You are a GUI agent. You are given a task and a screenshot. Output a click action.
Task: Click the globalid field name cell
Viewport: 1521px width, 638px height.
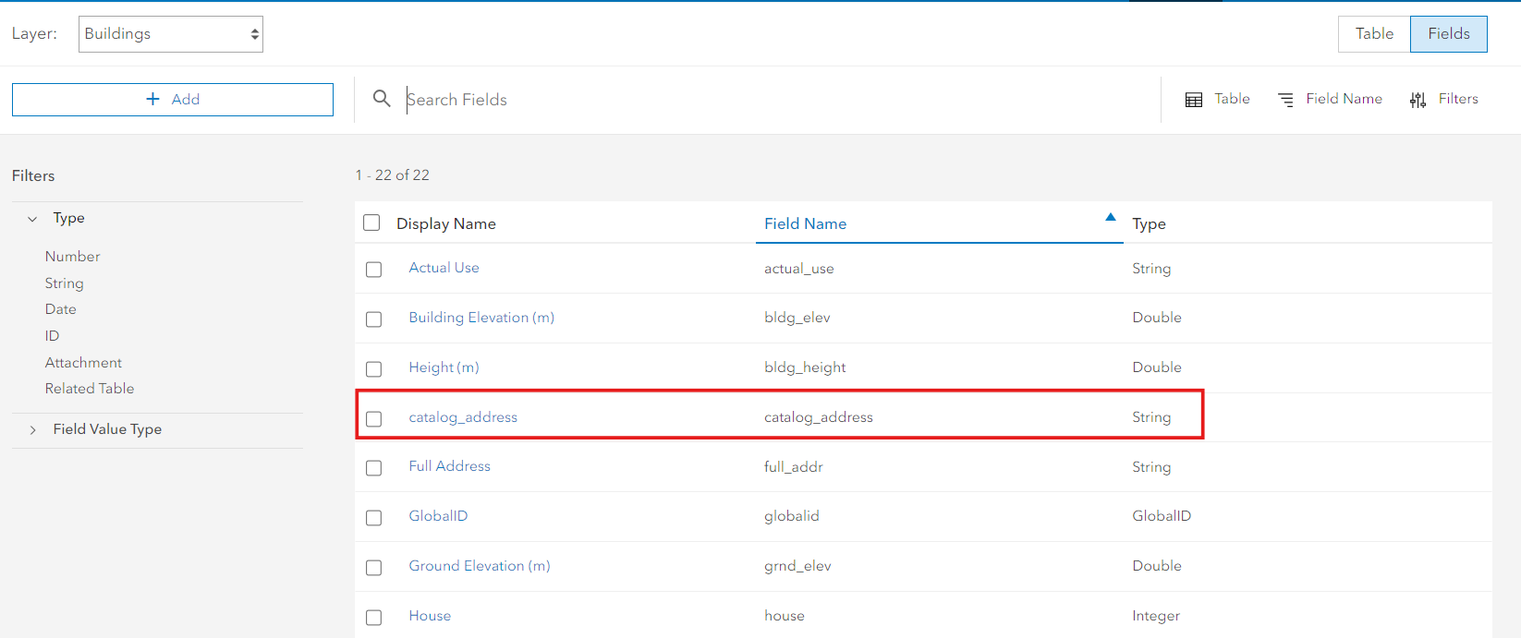pyautogui.click(x=791, y=516)
